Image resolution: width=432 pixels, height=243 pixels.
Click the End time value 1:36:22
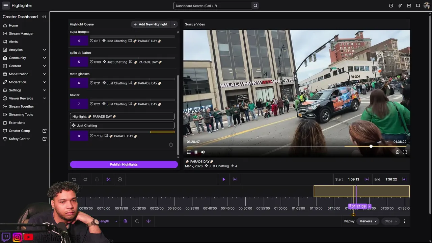391,180
